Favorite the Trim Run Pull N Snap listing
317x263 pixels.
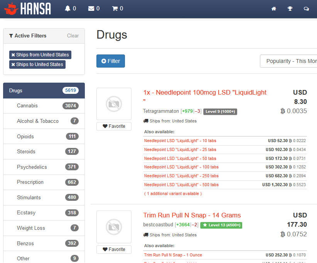[x=114, y=249]
